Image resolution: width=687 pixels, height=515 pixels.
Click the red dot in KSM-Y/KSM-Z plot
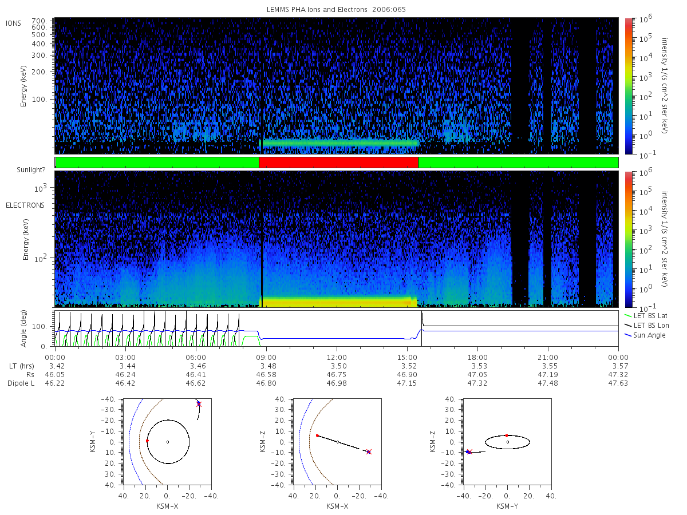[x=506, y=435]
